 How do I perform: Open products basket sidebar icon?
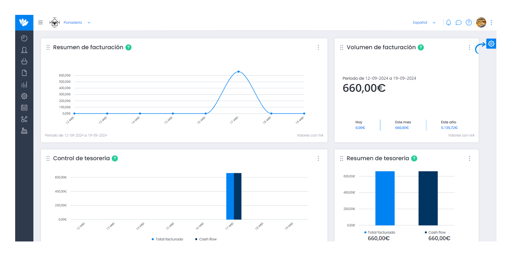pyautogui.click(x=24, y=61)
